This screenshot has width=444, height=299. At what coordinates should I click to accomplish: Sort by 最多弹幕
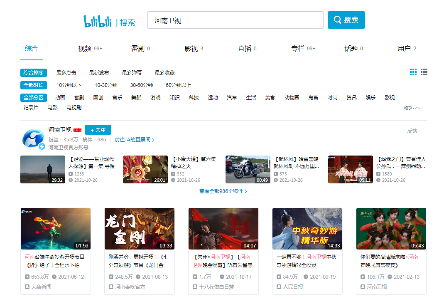click(x=132, y=72)
